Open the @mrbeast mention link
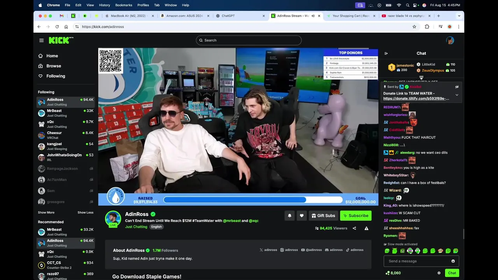This screenshot has width=498, height=280. (232, 220)
